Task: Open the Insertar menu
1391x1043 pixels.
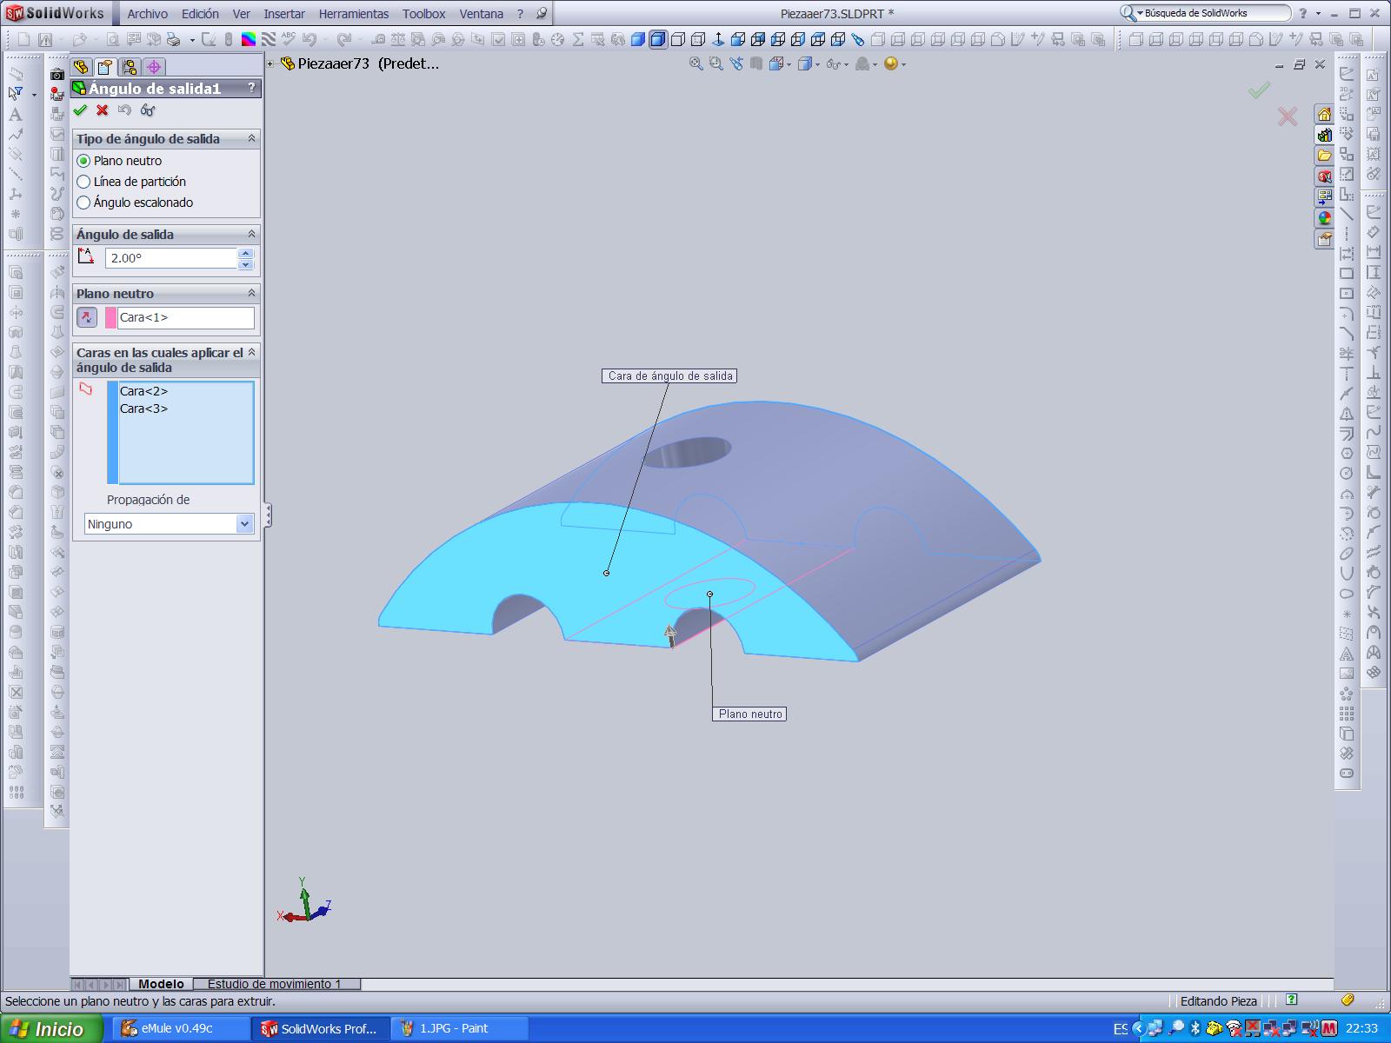Action: [284, 14]
